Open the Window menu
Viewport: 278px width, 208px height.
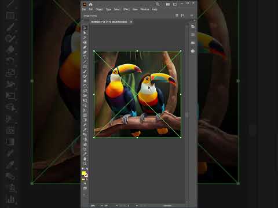click(x=145, y=9)
